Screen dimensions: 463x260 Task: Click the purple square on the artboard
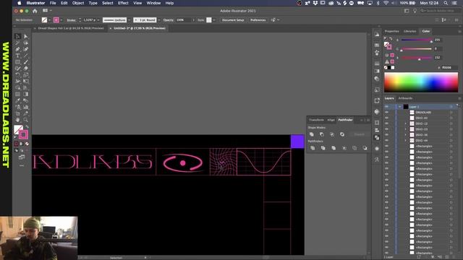[x=297, y=142]
